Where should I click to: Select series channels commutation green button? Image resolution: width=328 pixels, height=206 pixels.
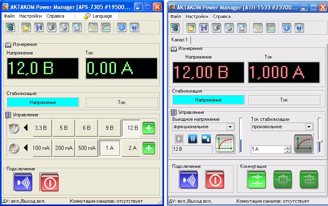[309, 180]
